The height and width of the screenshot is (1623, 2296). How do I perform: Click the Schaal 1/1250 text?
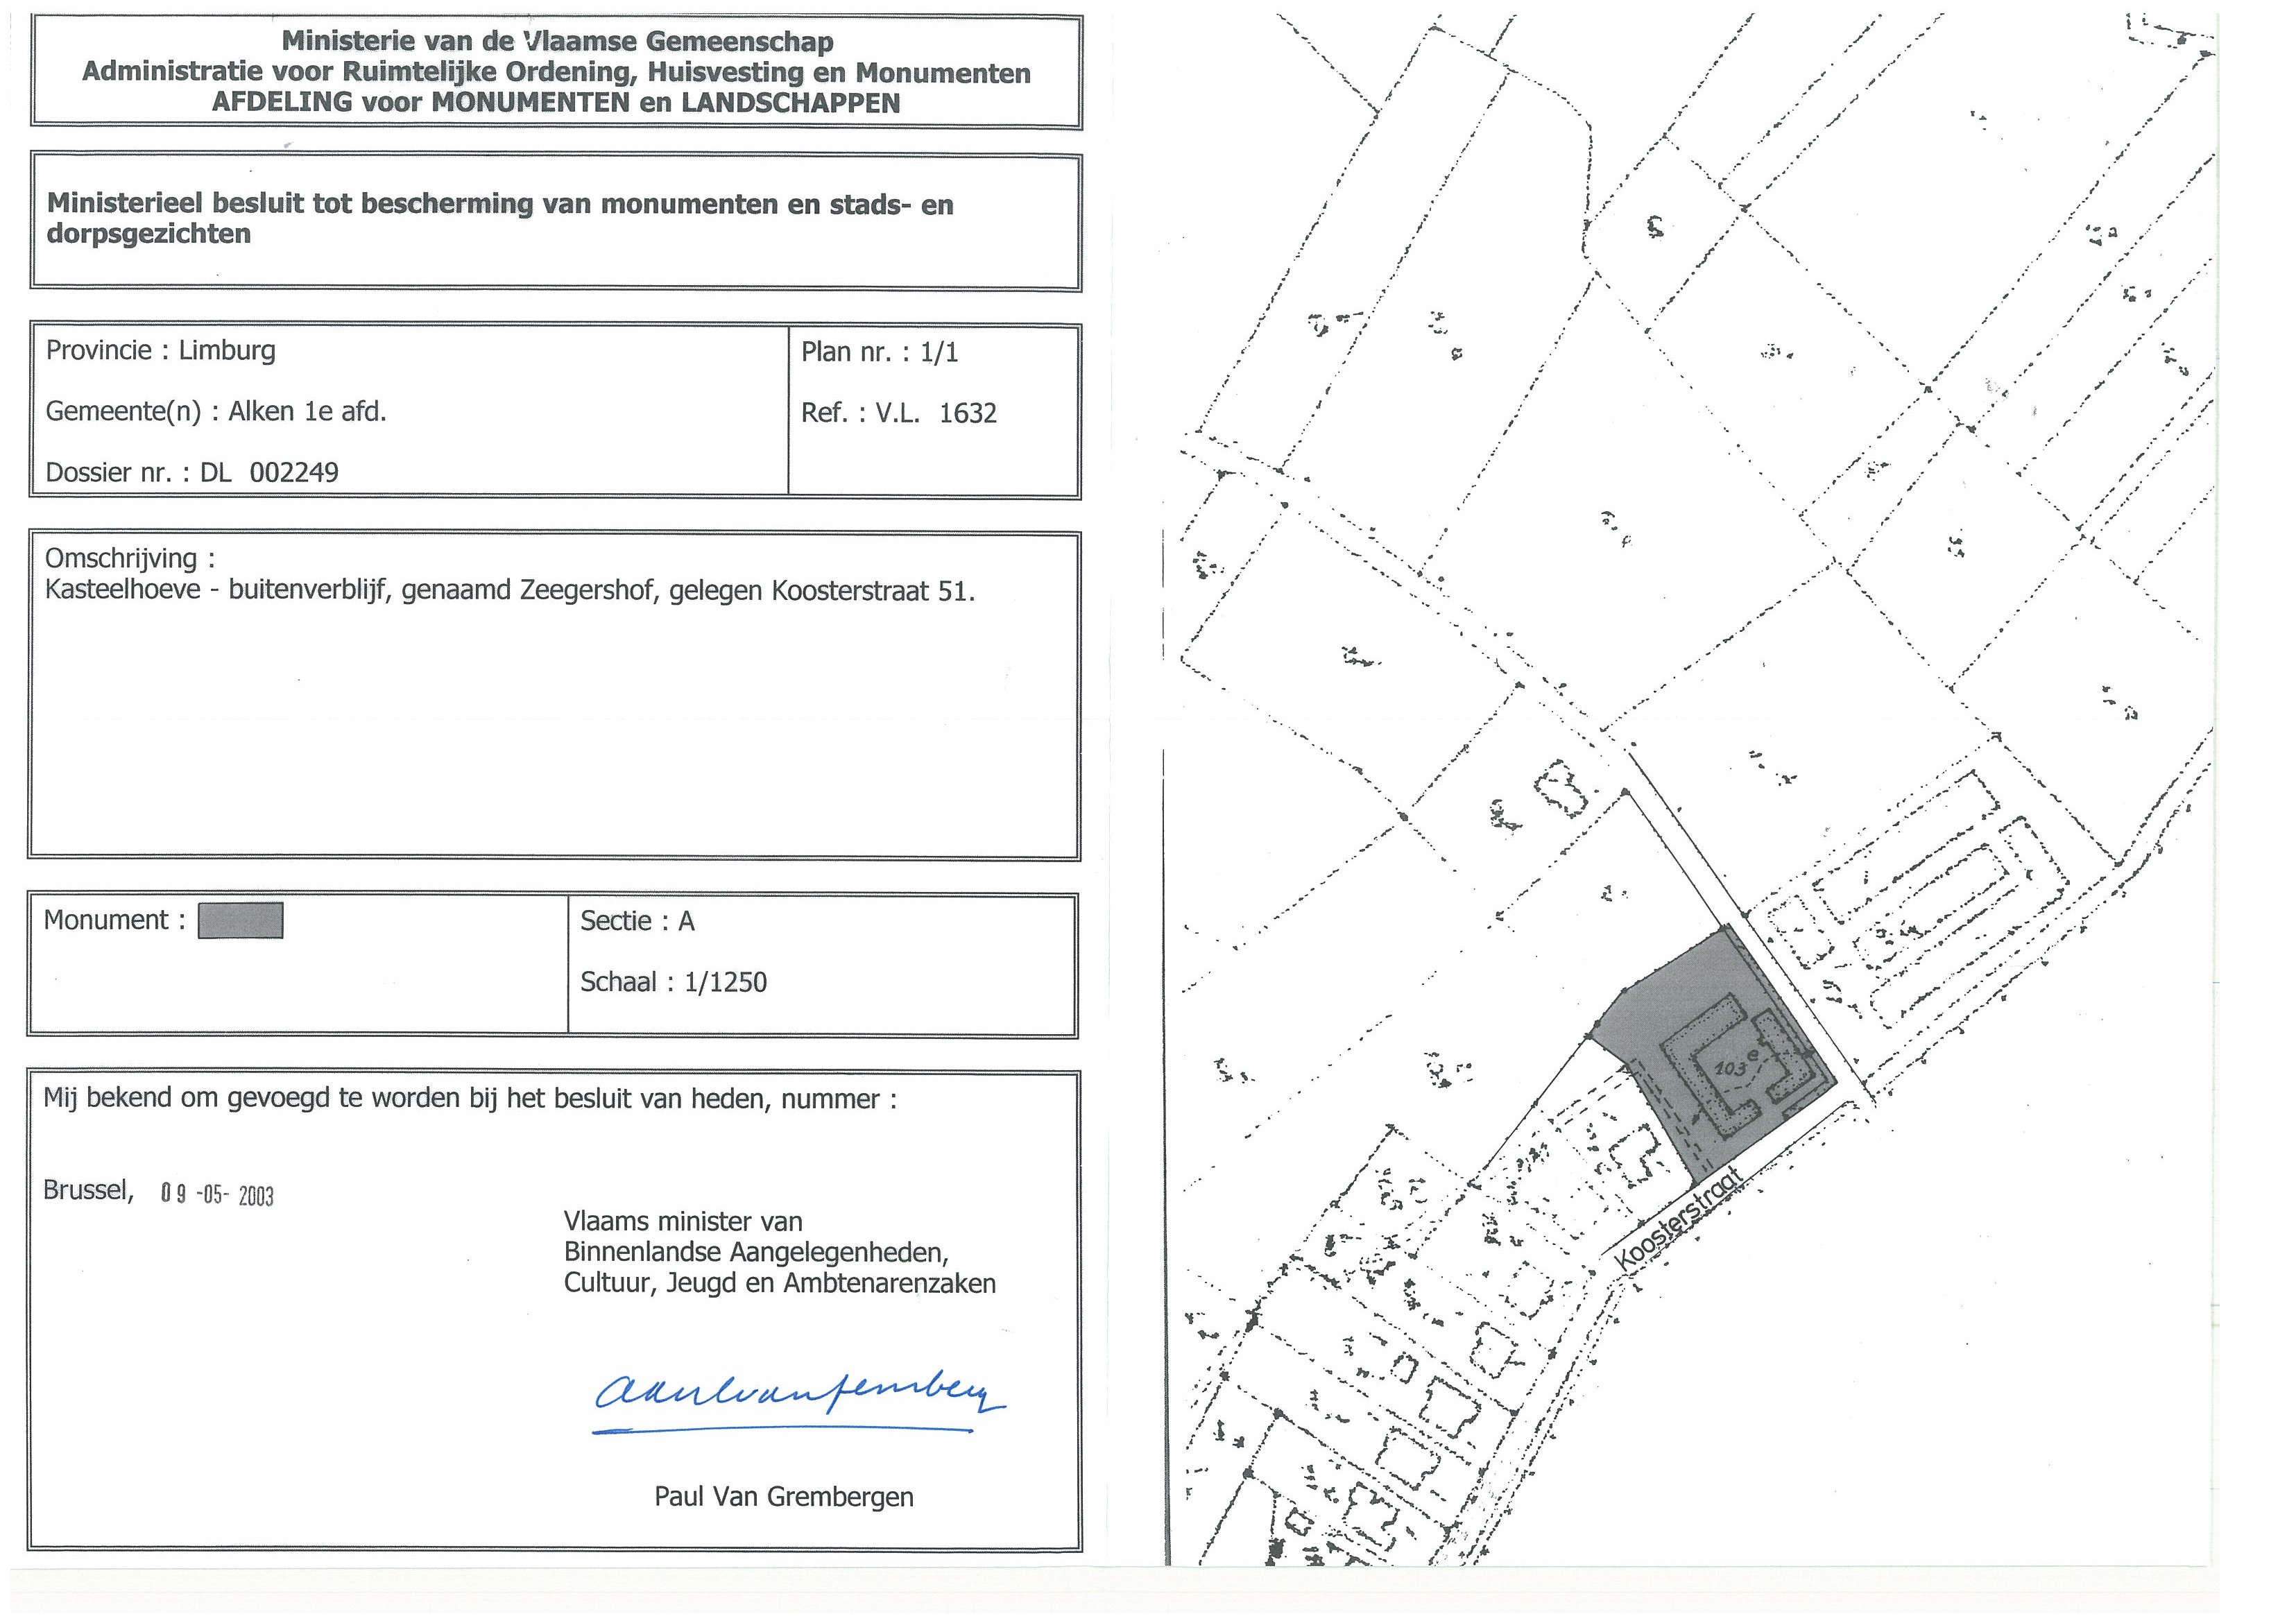coord(673,982)
